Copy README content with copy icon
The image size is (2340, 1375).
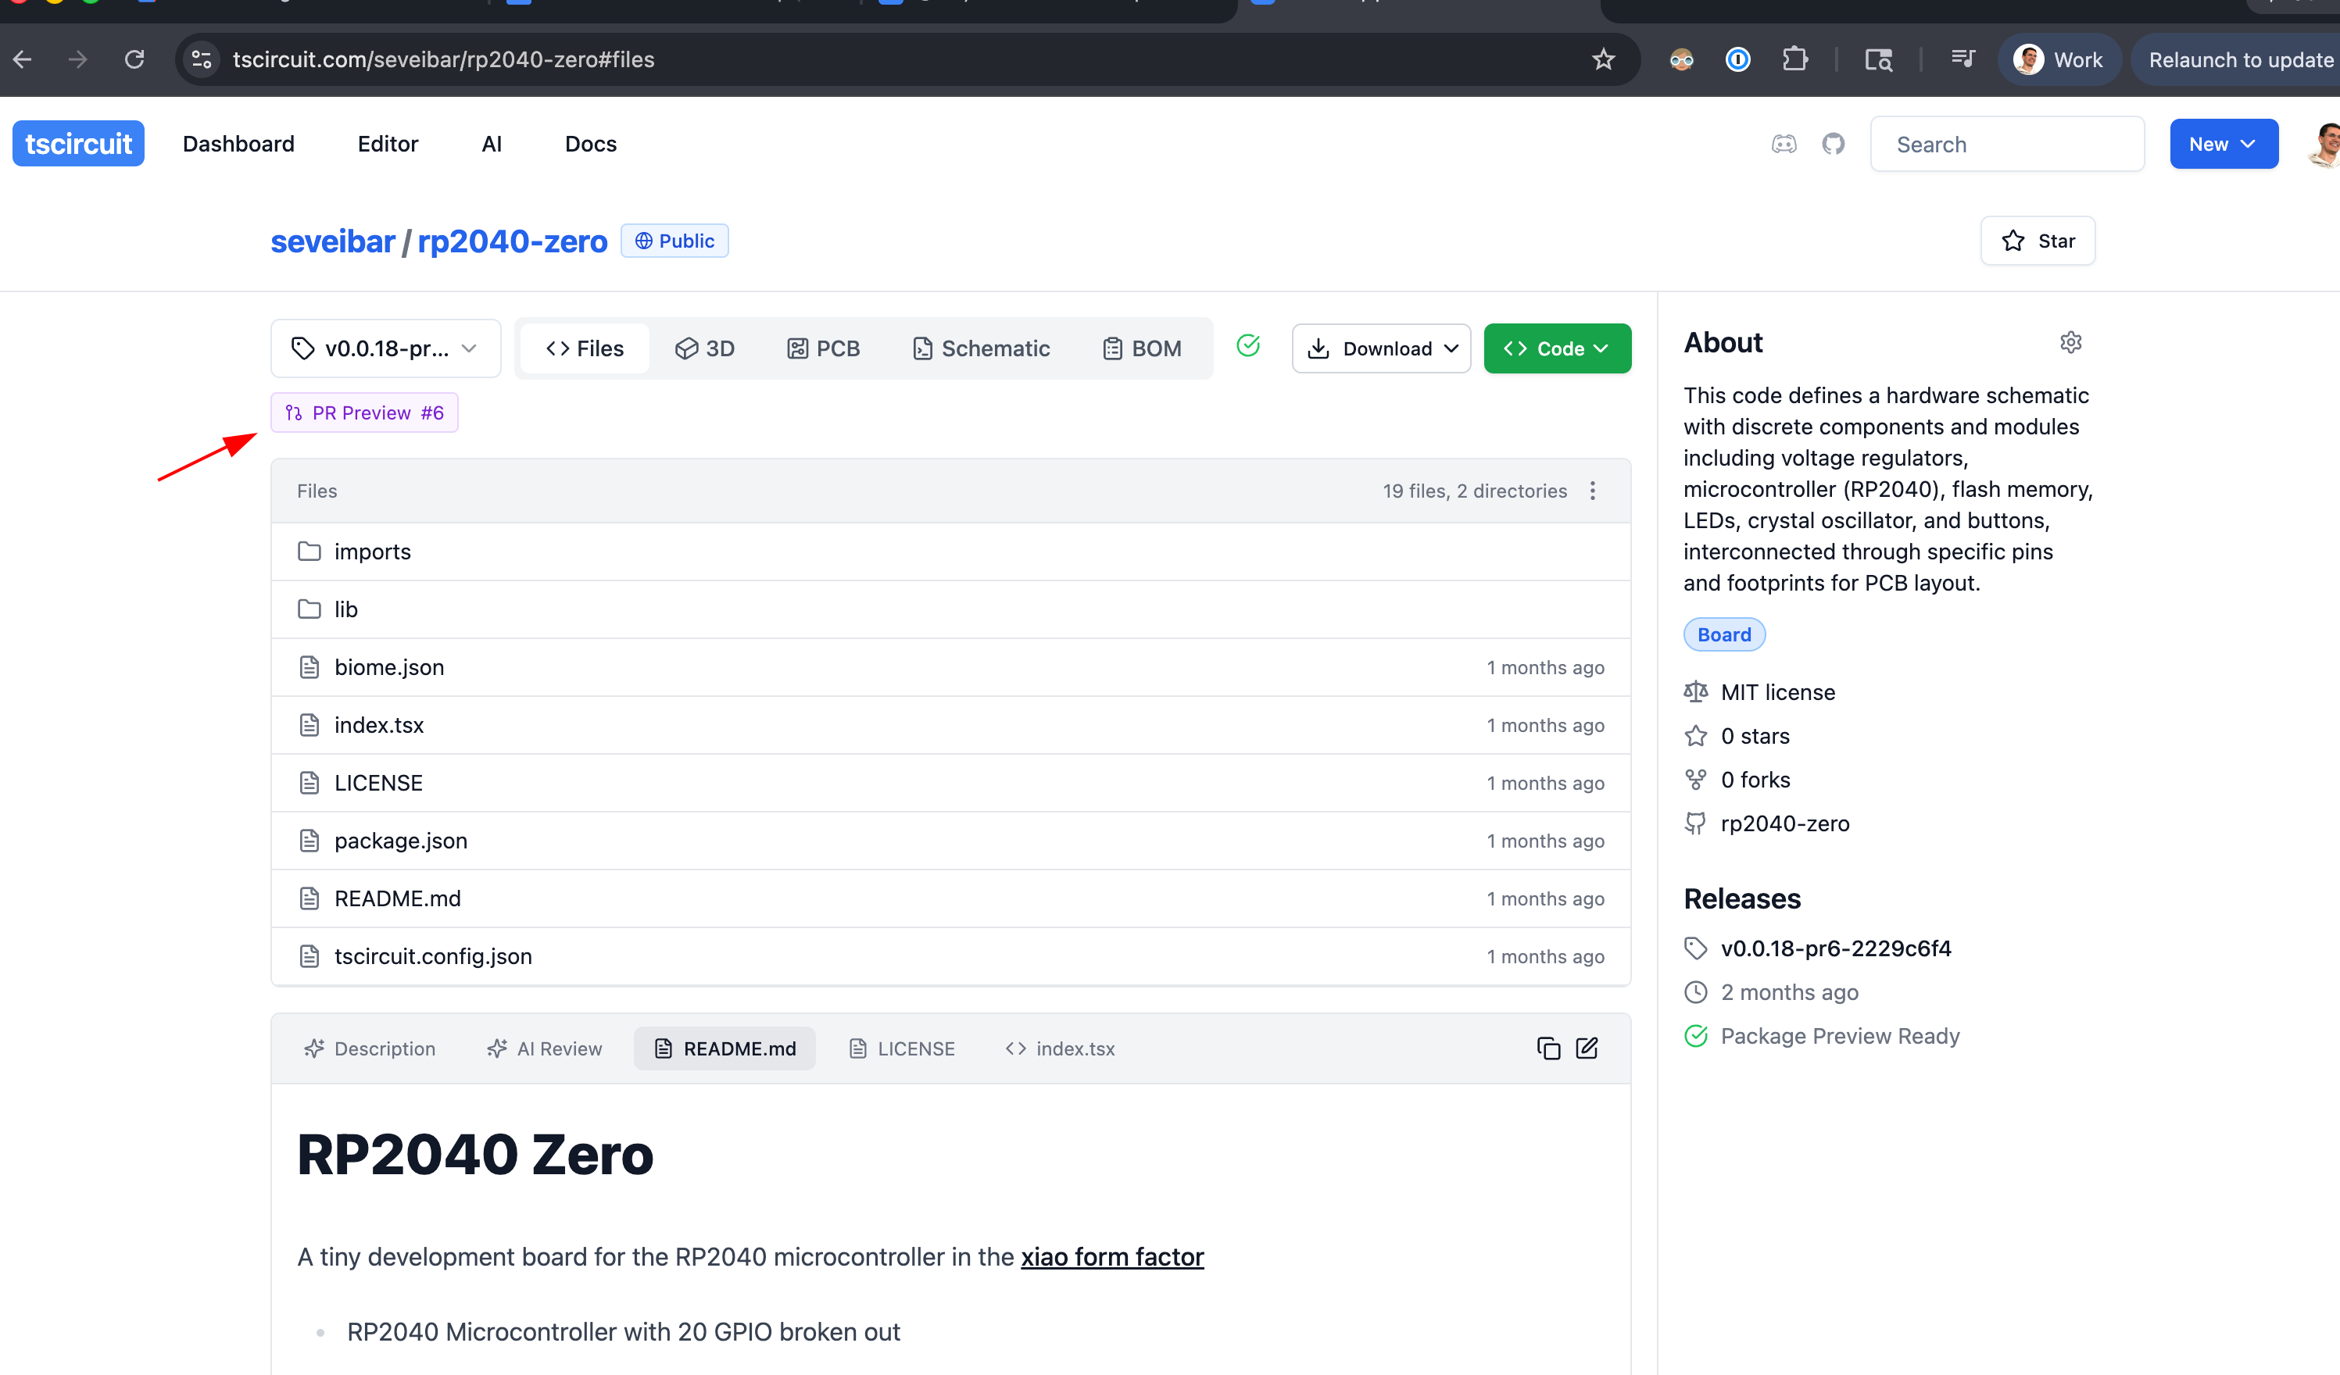point(1548,1048)
